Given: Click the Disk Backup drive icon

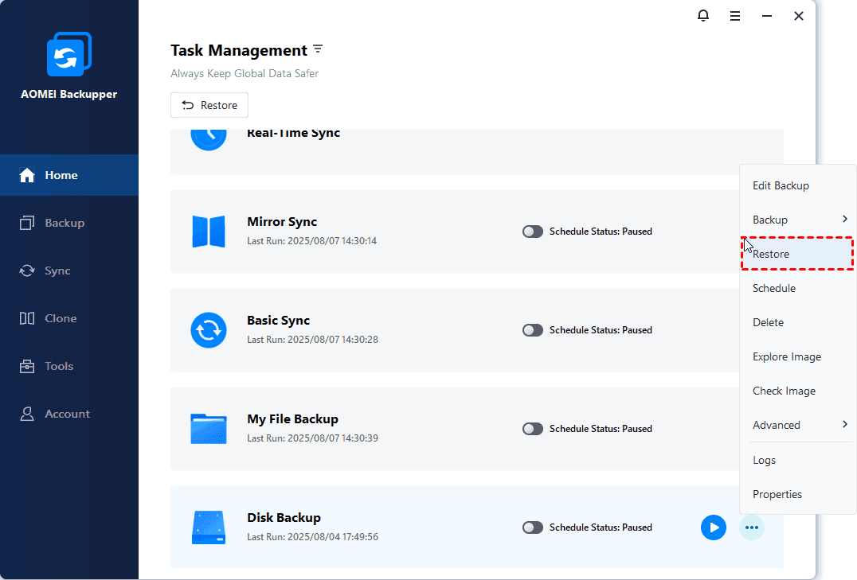Looking at the screenshot, I should [x=208, y=527].
